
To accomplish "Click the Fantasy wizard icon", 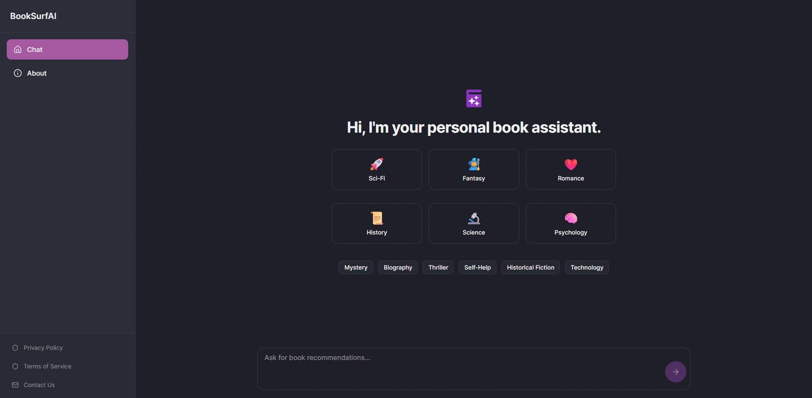I will click(x=473, y=164).
